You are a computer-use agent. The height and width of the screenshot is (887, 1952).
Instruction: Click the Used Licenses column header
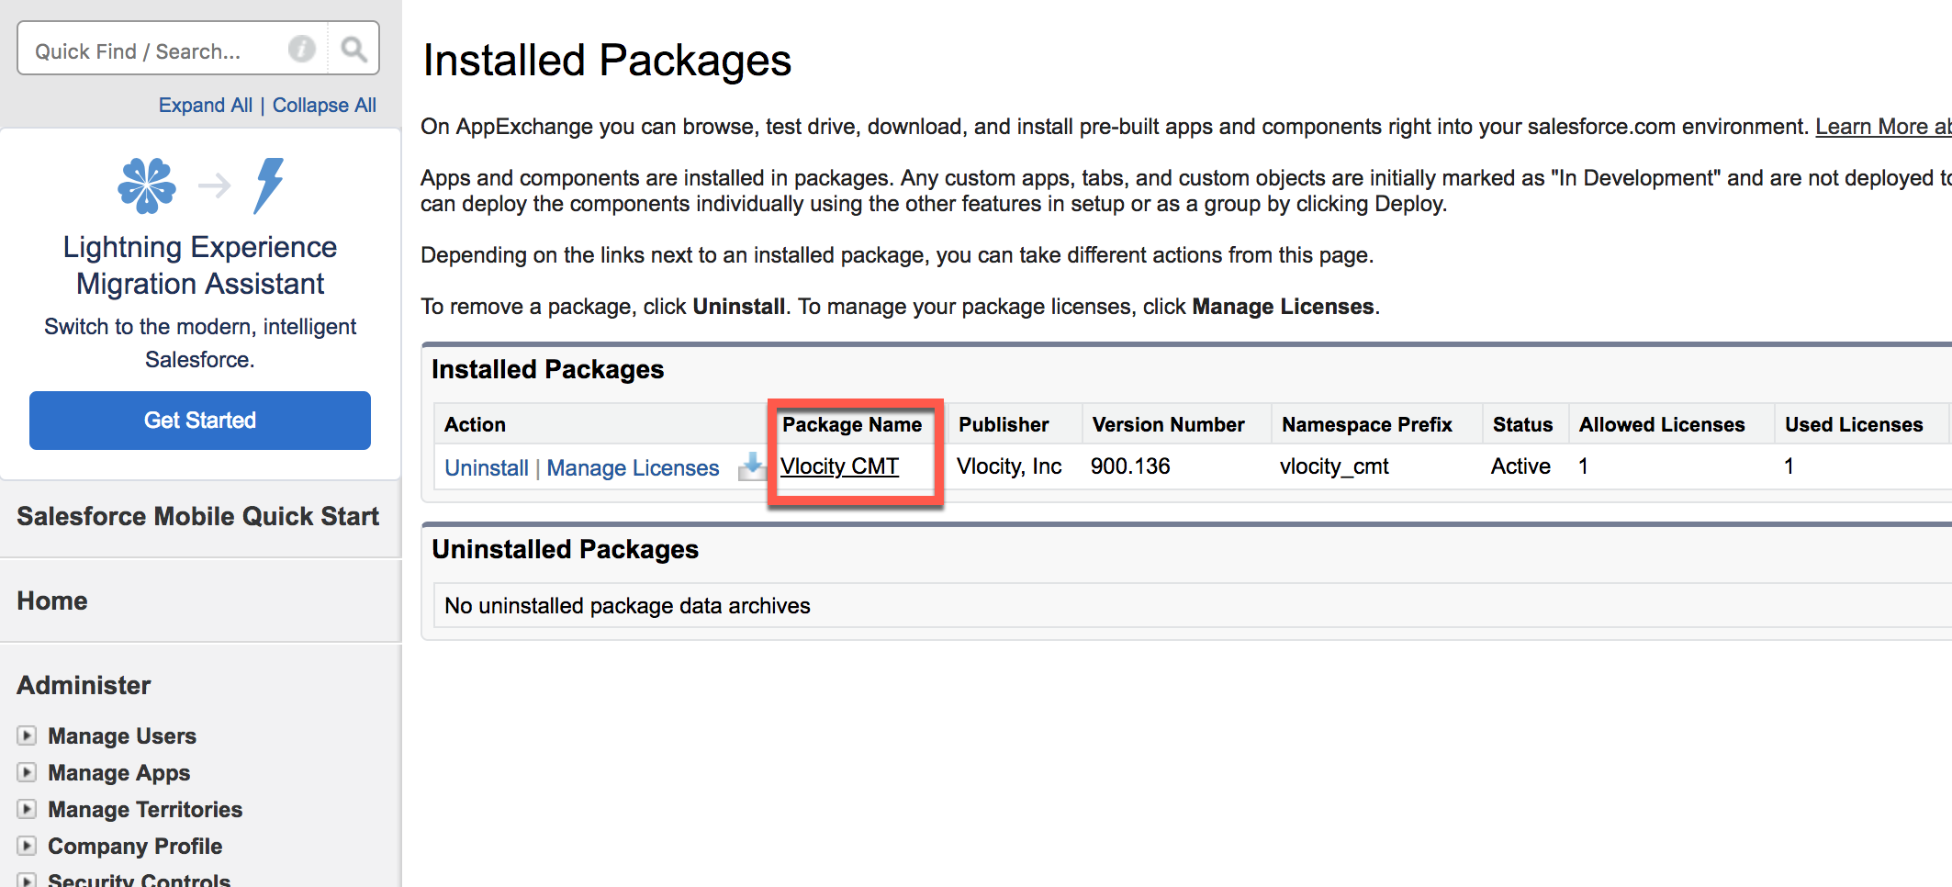coord(1854,424)
